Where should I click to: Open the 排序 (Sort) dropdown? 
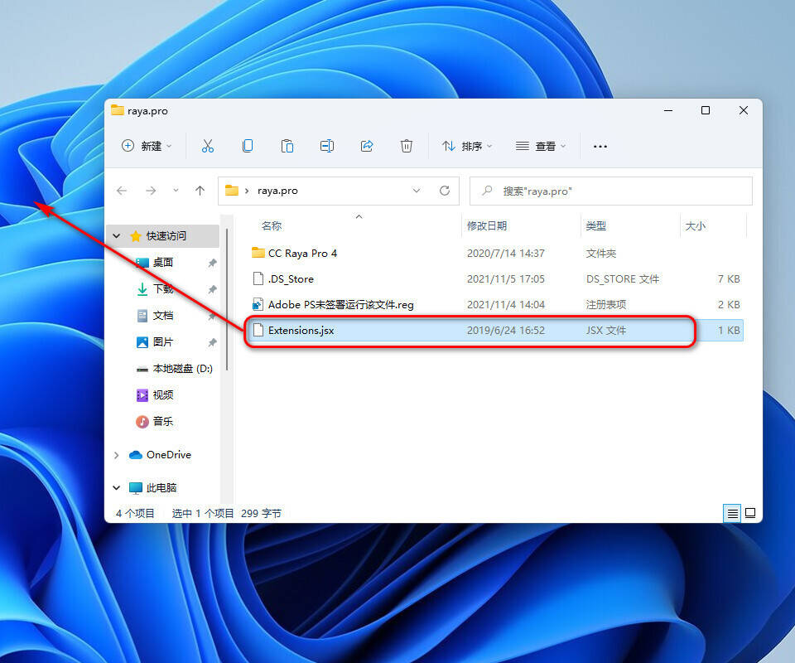[467, 146]
